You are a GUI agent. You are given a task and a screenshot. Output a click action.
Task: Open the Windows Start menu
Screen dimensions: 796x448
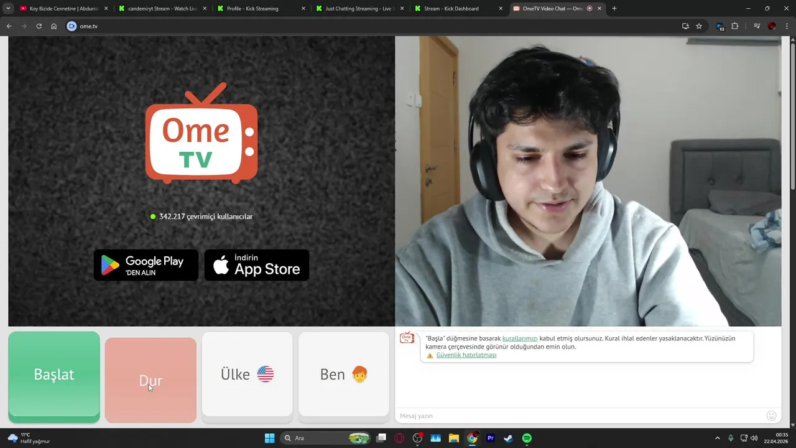[269, 438]
